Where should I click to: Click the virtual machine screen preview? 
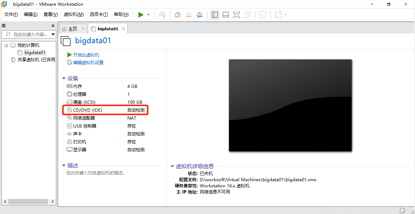click(290, 105)
